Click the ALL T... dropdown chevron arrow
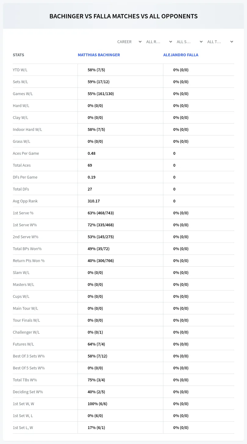The image size is (247, 444). (x=232, y=42)
